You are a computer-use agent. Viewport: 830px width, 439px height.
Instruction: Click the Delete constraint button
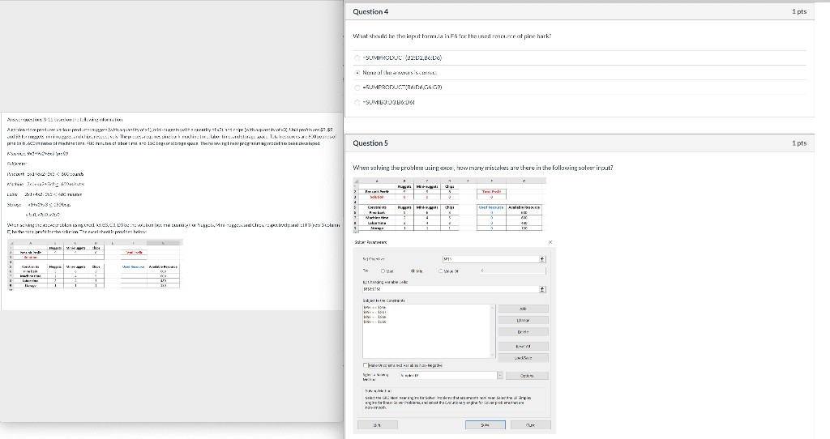click(523, 331)
